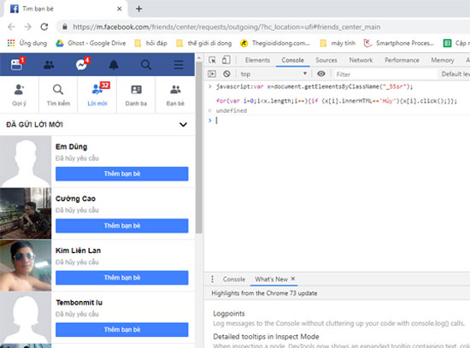
Task: Select the Lời mời tab
Action: point(97,95)
